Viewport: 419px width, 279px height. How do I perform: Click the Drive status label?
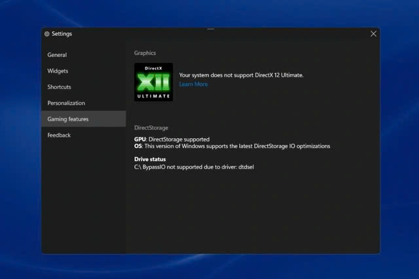click(x=150, y=159)
